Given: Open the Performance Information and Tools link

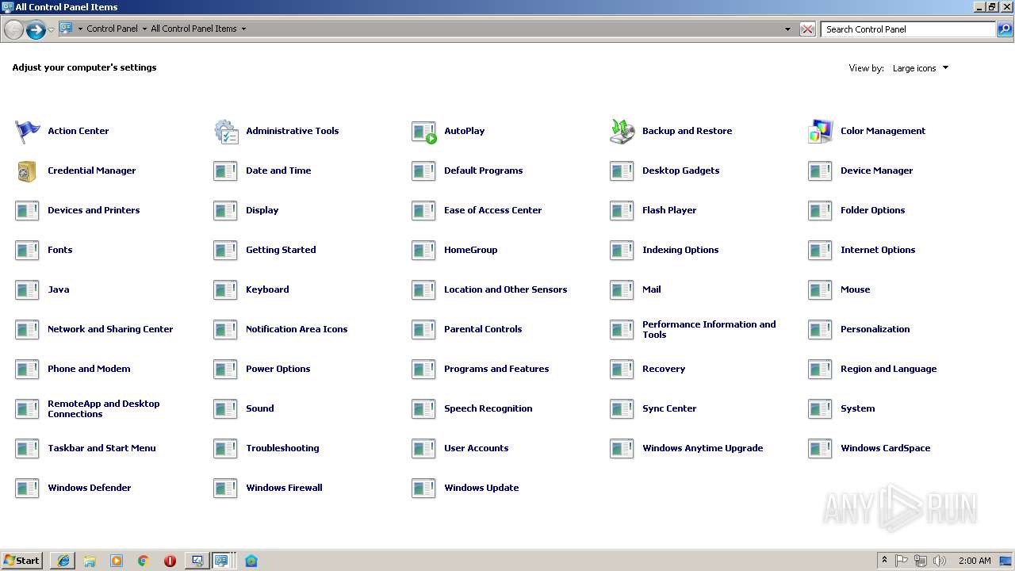Looking at the screenshot, I should pyautogui.click(x=709, y=329).
